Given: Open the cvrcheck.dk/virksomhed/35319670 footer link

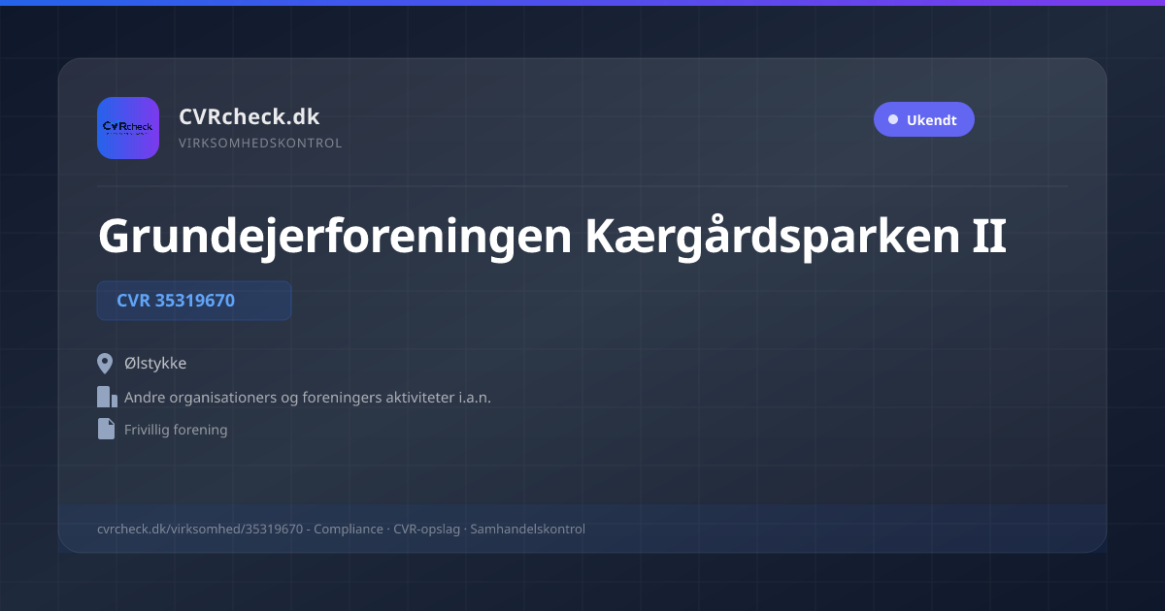Looking at the screenshot, I should (x=200, y=530).
